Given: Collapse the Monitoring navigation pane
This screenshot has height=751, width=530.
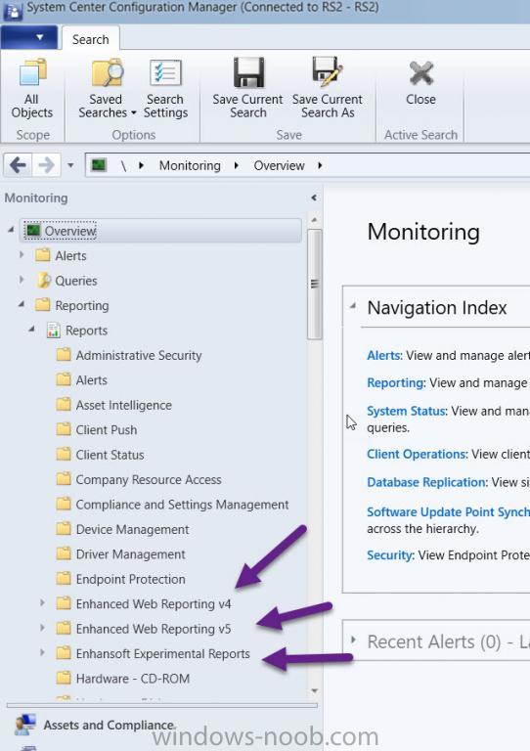Looking at the screenshot, I should [x=314, y=198].
